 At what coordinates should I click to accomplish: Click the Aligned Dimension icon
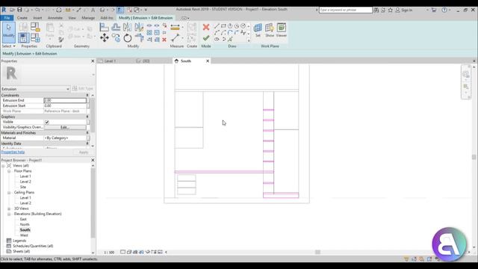point(175,27)
